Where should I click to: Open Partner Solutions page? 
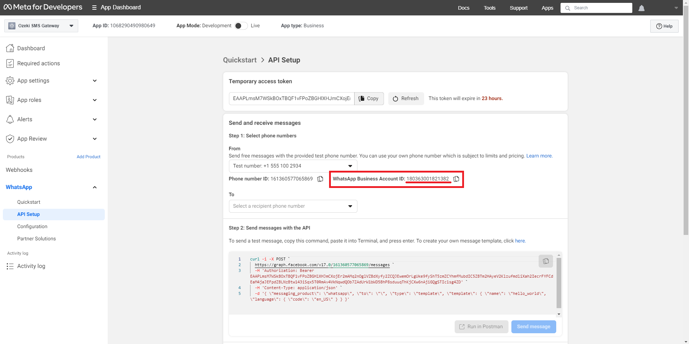pyautogui.click(x=37, y=239)
